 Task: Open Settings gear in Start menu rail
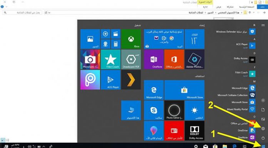263,128
